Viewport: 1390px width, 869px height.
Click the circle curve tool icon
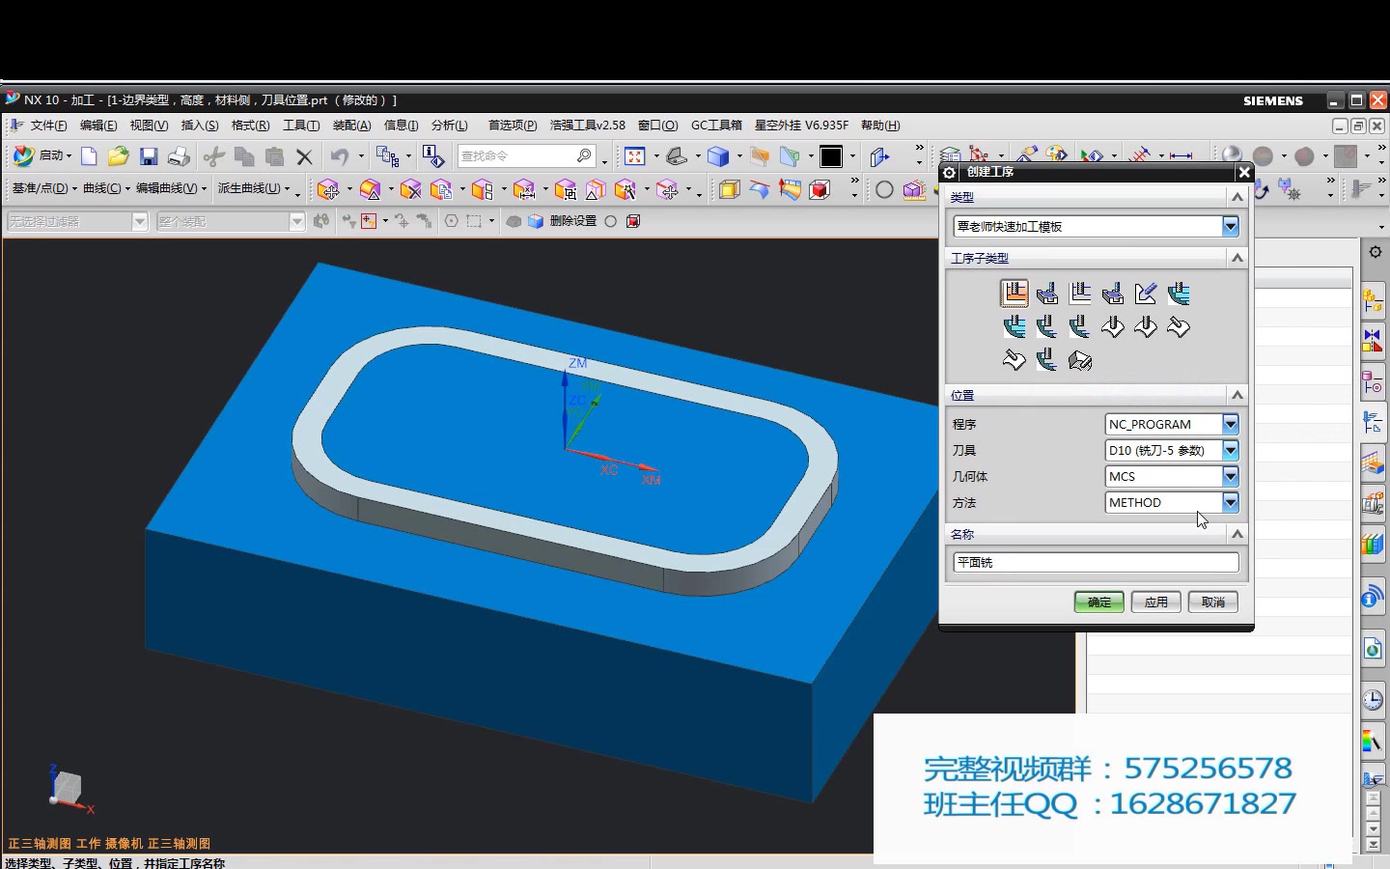point(884,189)
